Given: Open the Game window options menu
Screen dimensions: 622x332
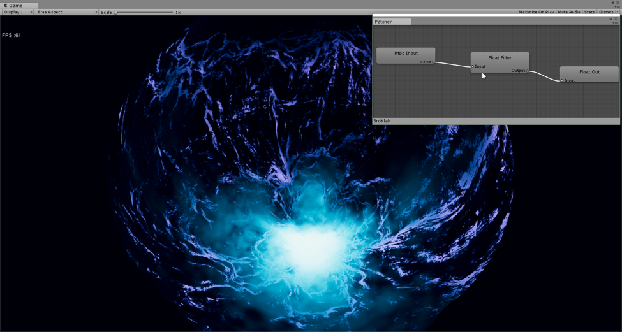Looking at the screenshot, I should (618, 6).
